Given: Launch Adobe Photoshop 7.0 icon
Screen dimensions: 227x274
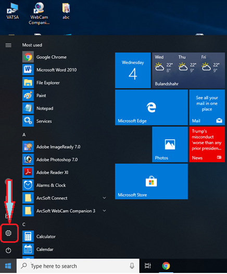Looking at the screenshot, I should [28, 160].
